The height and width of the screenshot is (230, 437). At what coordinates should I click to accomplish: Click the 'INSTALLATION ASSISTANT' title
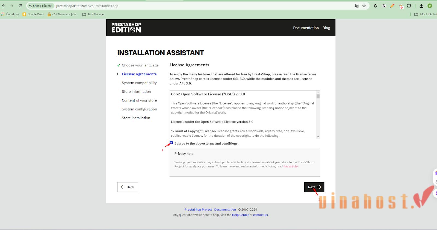coord(161,53)
